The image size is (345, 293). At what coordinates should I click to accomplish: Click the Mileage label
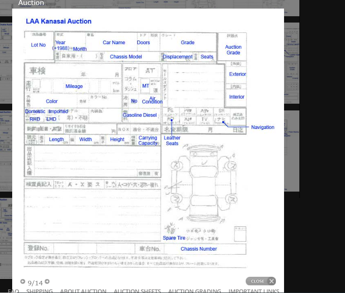point(74,86)
